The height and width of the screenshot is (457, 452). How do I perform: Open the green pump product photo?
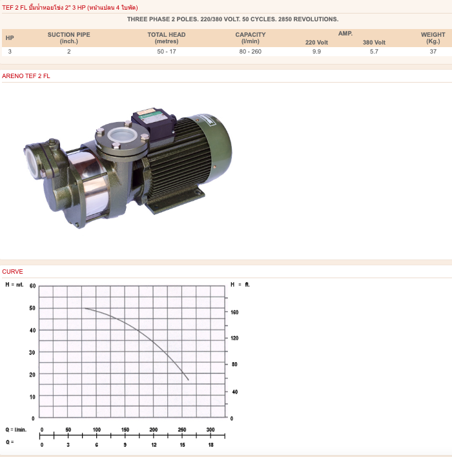point(128,168)
